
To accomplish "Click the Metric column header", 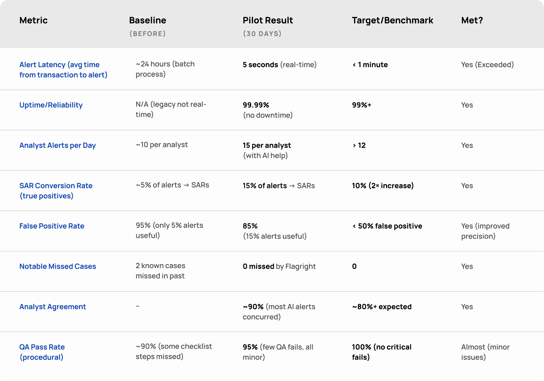I will coord(33,20).
